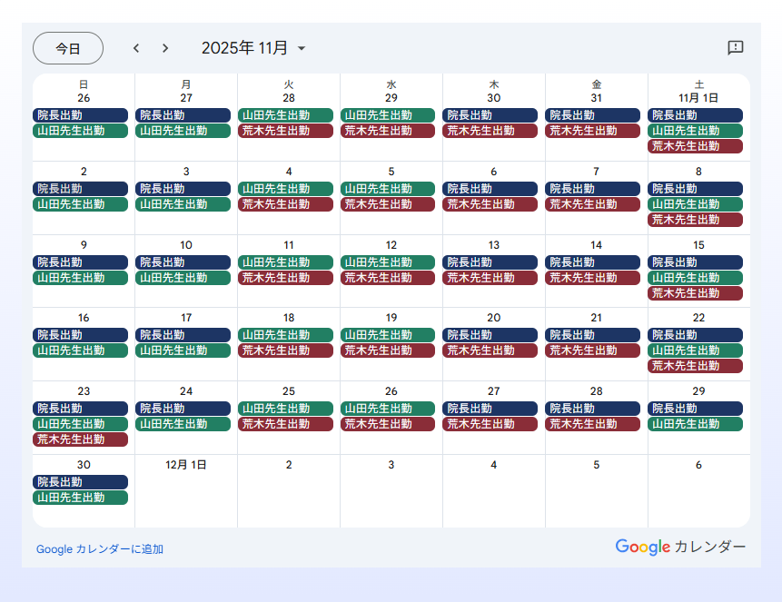Open the Google カレンダー logo link
The image size is (782, 602).
point(680,547)
